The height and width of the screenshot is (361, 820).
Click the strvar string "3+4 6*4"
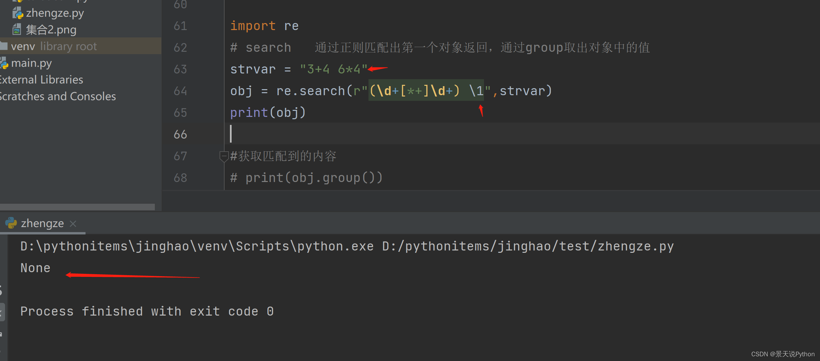pyautogui.click(x=334, y=69)
